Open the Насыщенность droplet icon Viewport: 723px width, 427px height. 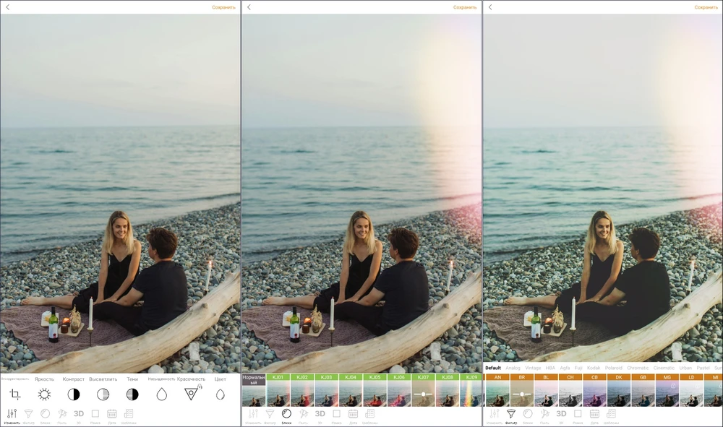pyautogui.click(x=162, y=394)
